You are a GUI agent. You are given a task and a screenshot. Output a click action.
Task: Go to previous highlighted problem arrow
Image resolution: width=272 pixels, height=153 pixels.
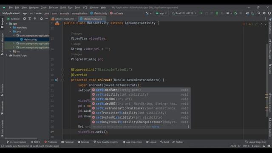[x=261, y=24]
